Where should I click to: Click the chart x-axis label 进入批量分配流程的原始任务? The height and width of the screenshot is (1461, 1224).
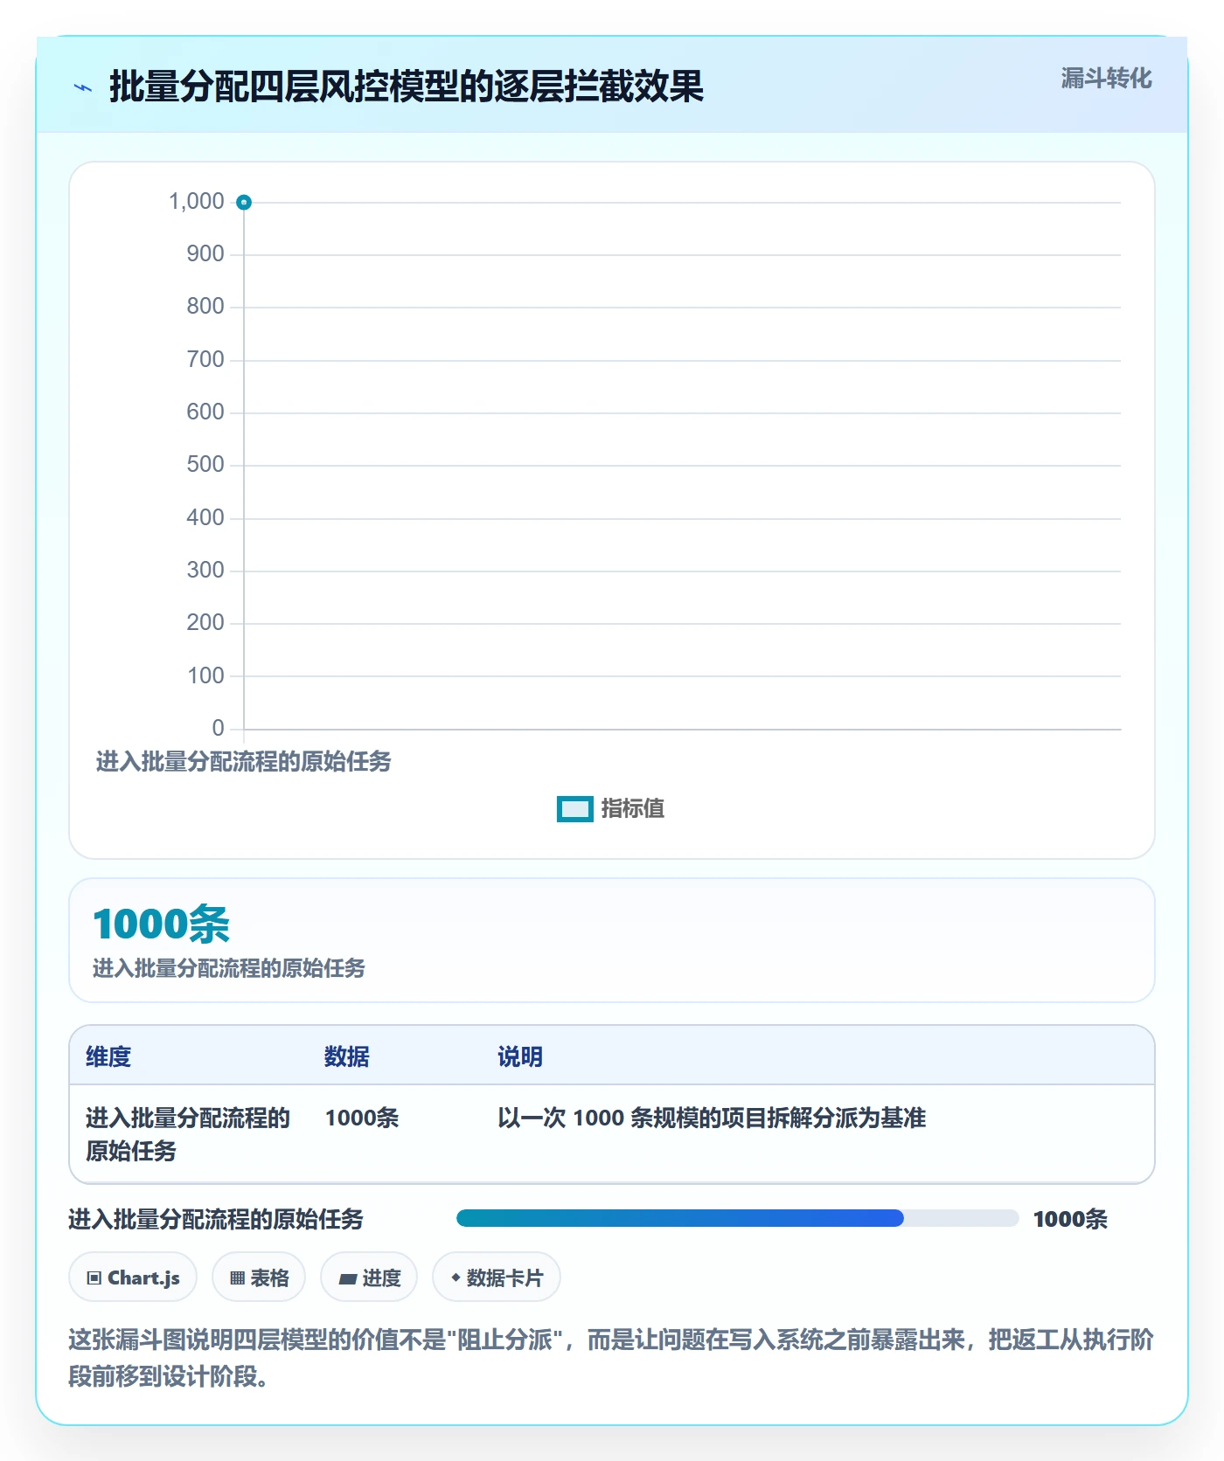[x=244, y=762]
